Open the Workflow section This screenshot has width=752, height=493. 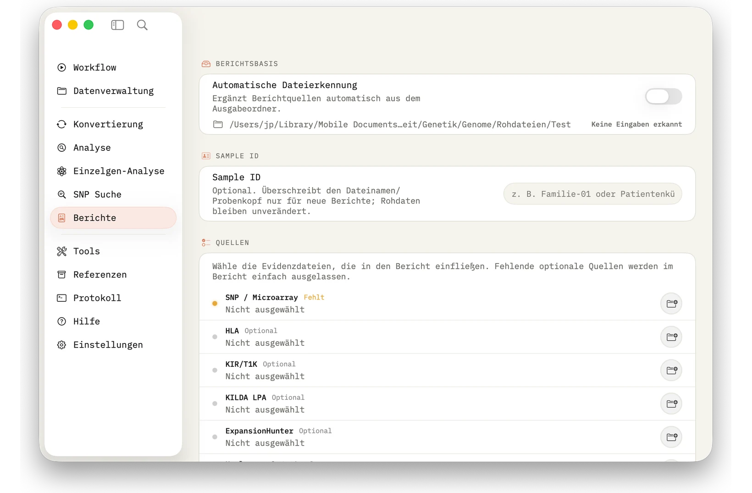point(113,67)
